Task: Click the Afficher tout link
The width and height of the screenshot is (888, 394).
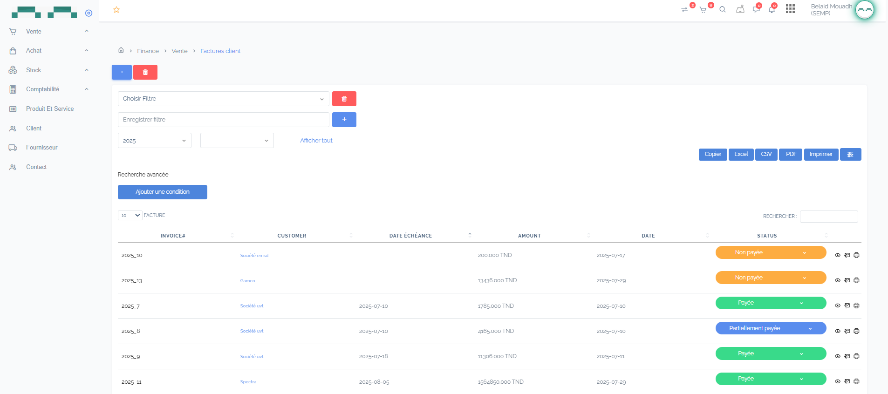Action: [316, 141]
